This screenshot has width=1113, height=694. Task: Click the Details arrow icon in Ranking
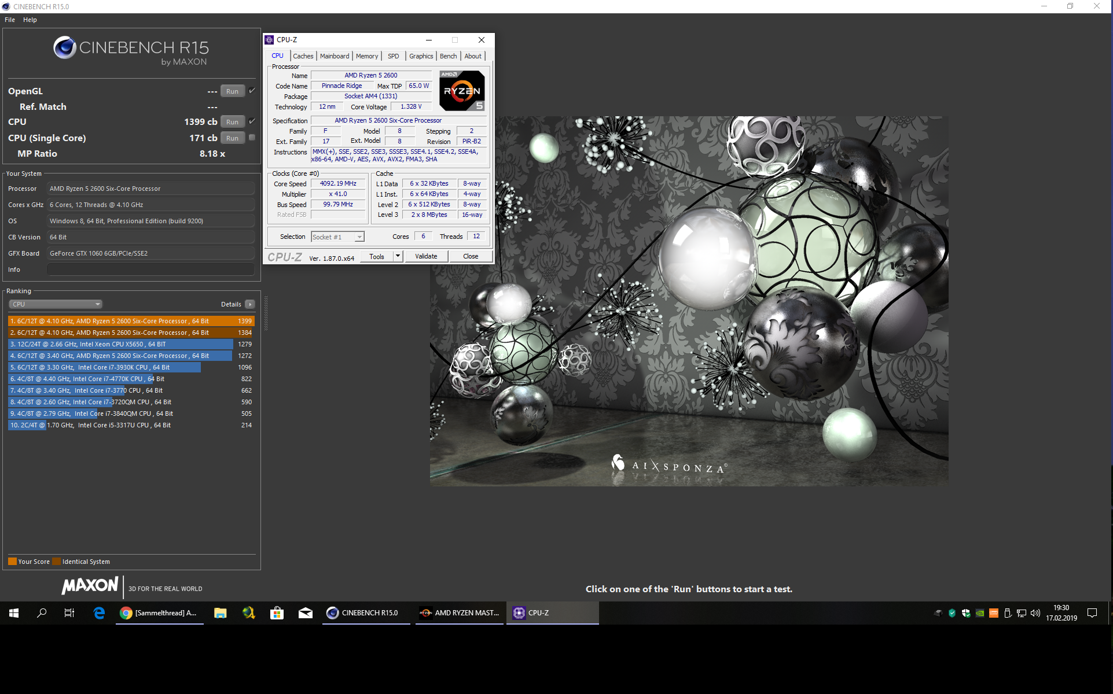(249, 304)
